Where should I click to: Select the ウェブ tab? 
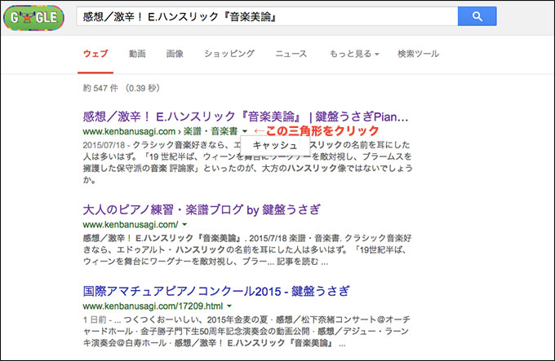pos(95,54)
